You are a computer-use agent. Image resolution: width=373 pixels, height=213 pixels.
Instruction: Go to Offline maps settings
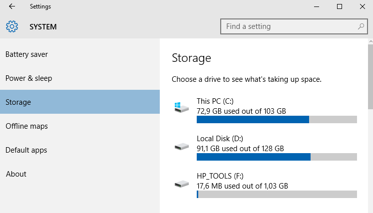pyautogui.click(x=80, y=126)
